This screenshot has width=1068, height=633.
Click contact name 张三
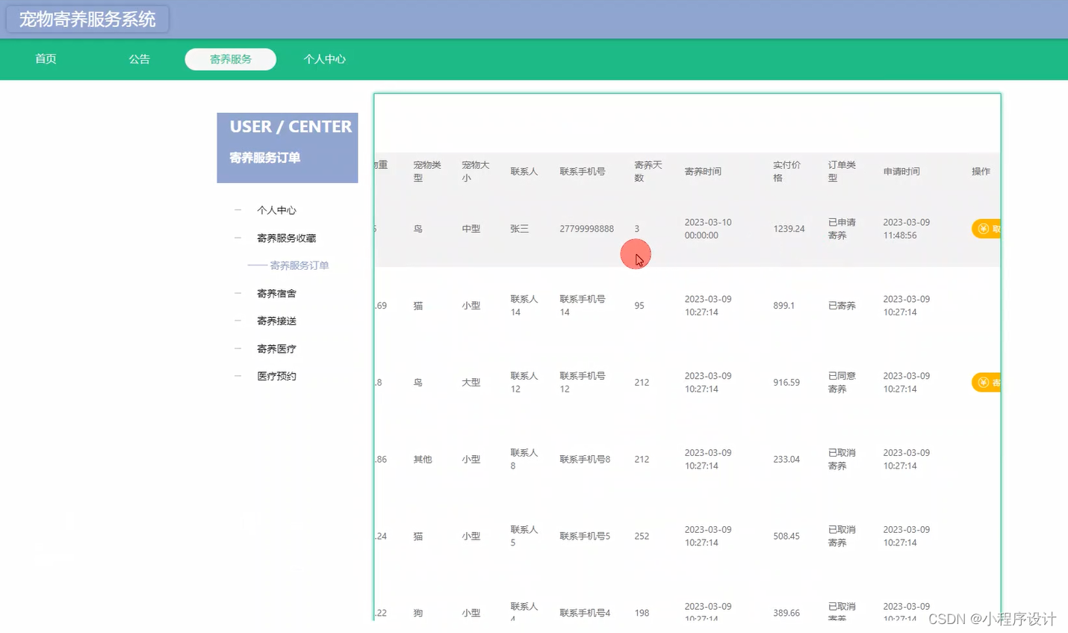pyautogui.click(x=519, y=229)
